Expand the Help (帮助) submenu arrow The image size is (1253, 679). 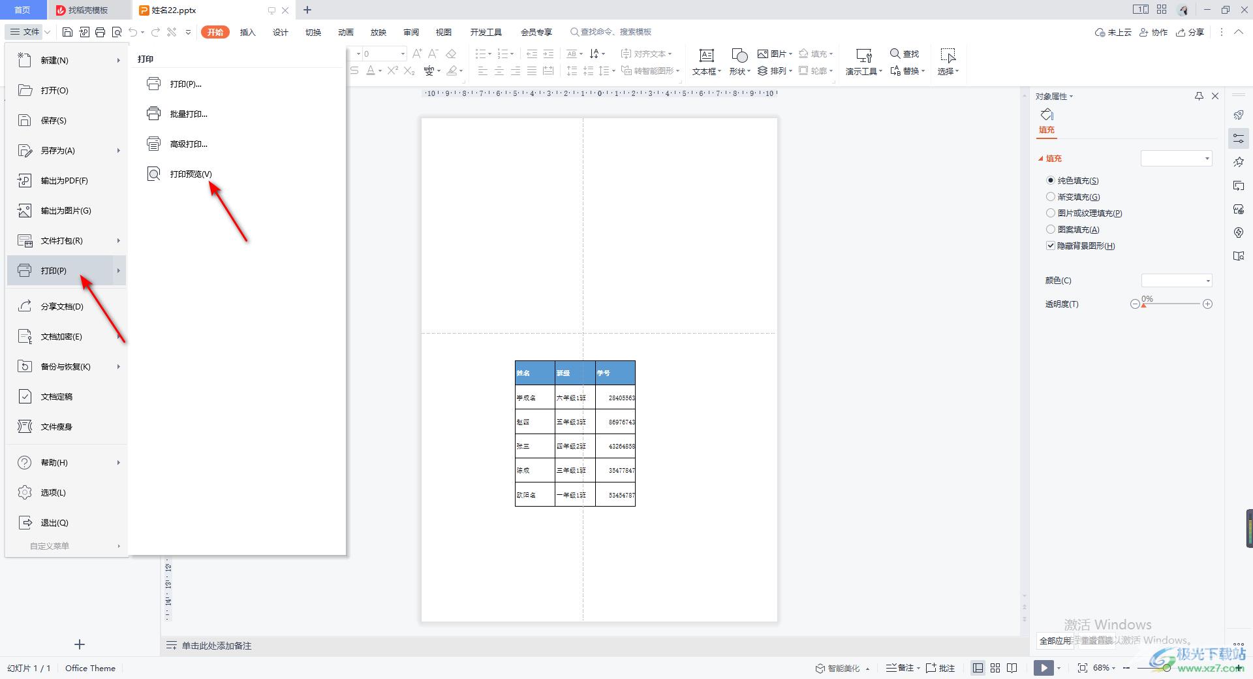pos(119,463)
